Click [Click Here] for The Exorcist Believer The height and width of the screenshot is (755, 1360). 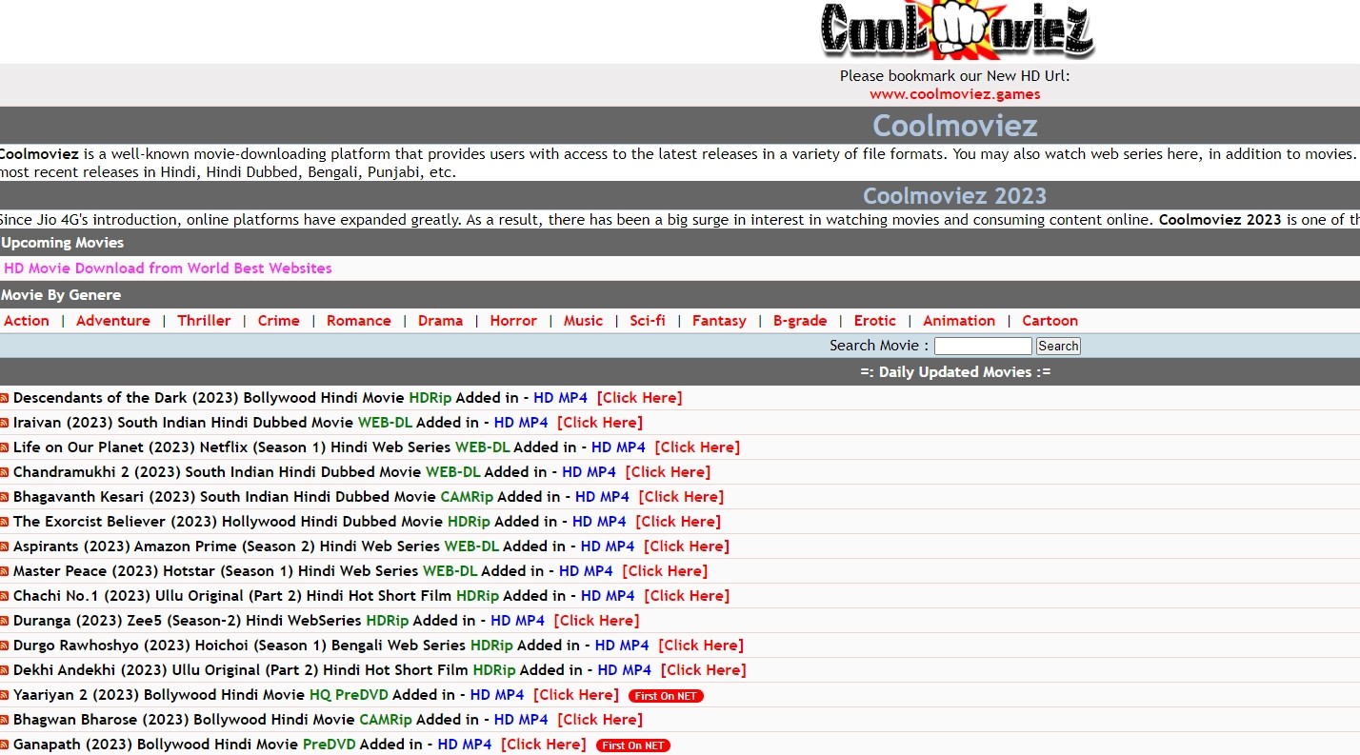click(x=678, y=522)
